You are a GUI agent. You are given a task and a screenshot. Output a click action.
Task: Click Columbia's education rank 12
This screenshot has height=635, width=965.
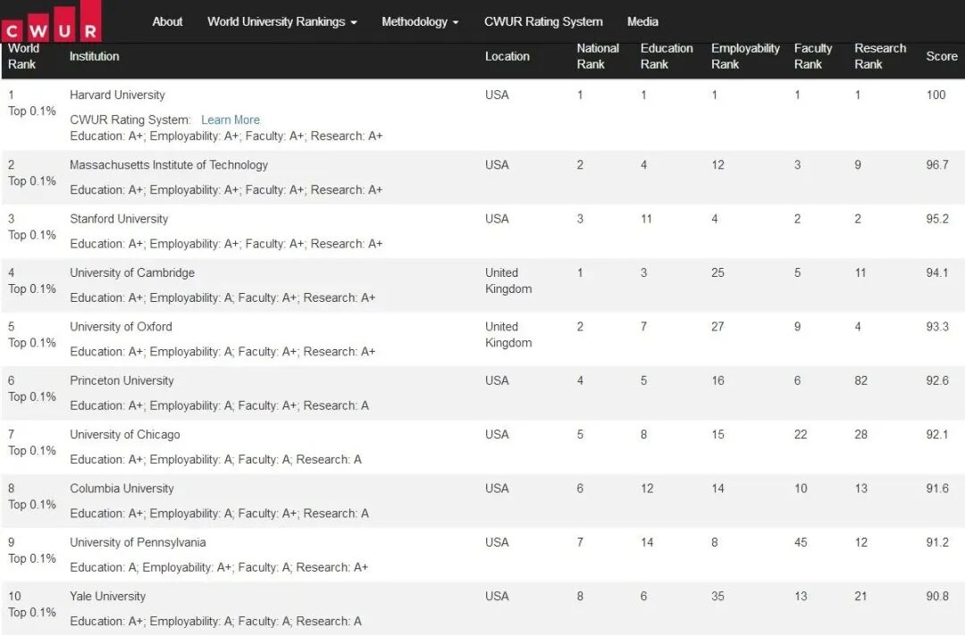tap(647, 489)
